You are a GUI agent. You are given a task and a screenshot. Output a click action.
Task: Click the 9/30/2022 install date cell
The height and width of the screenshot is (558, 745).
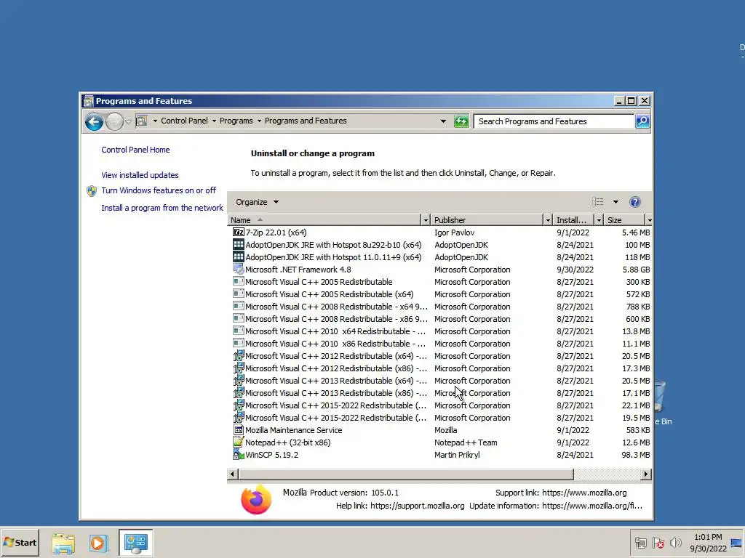[575, 270]
